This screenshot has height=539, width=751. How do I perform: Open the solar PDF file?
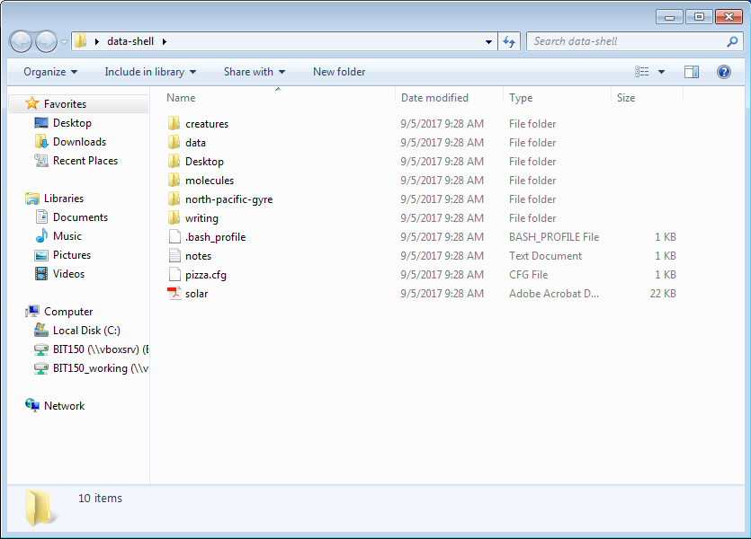[x=195, y=293]
